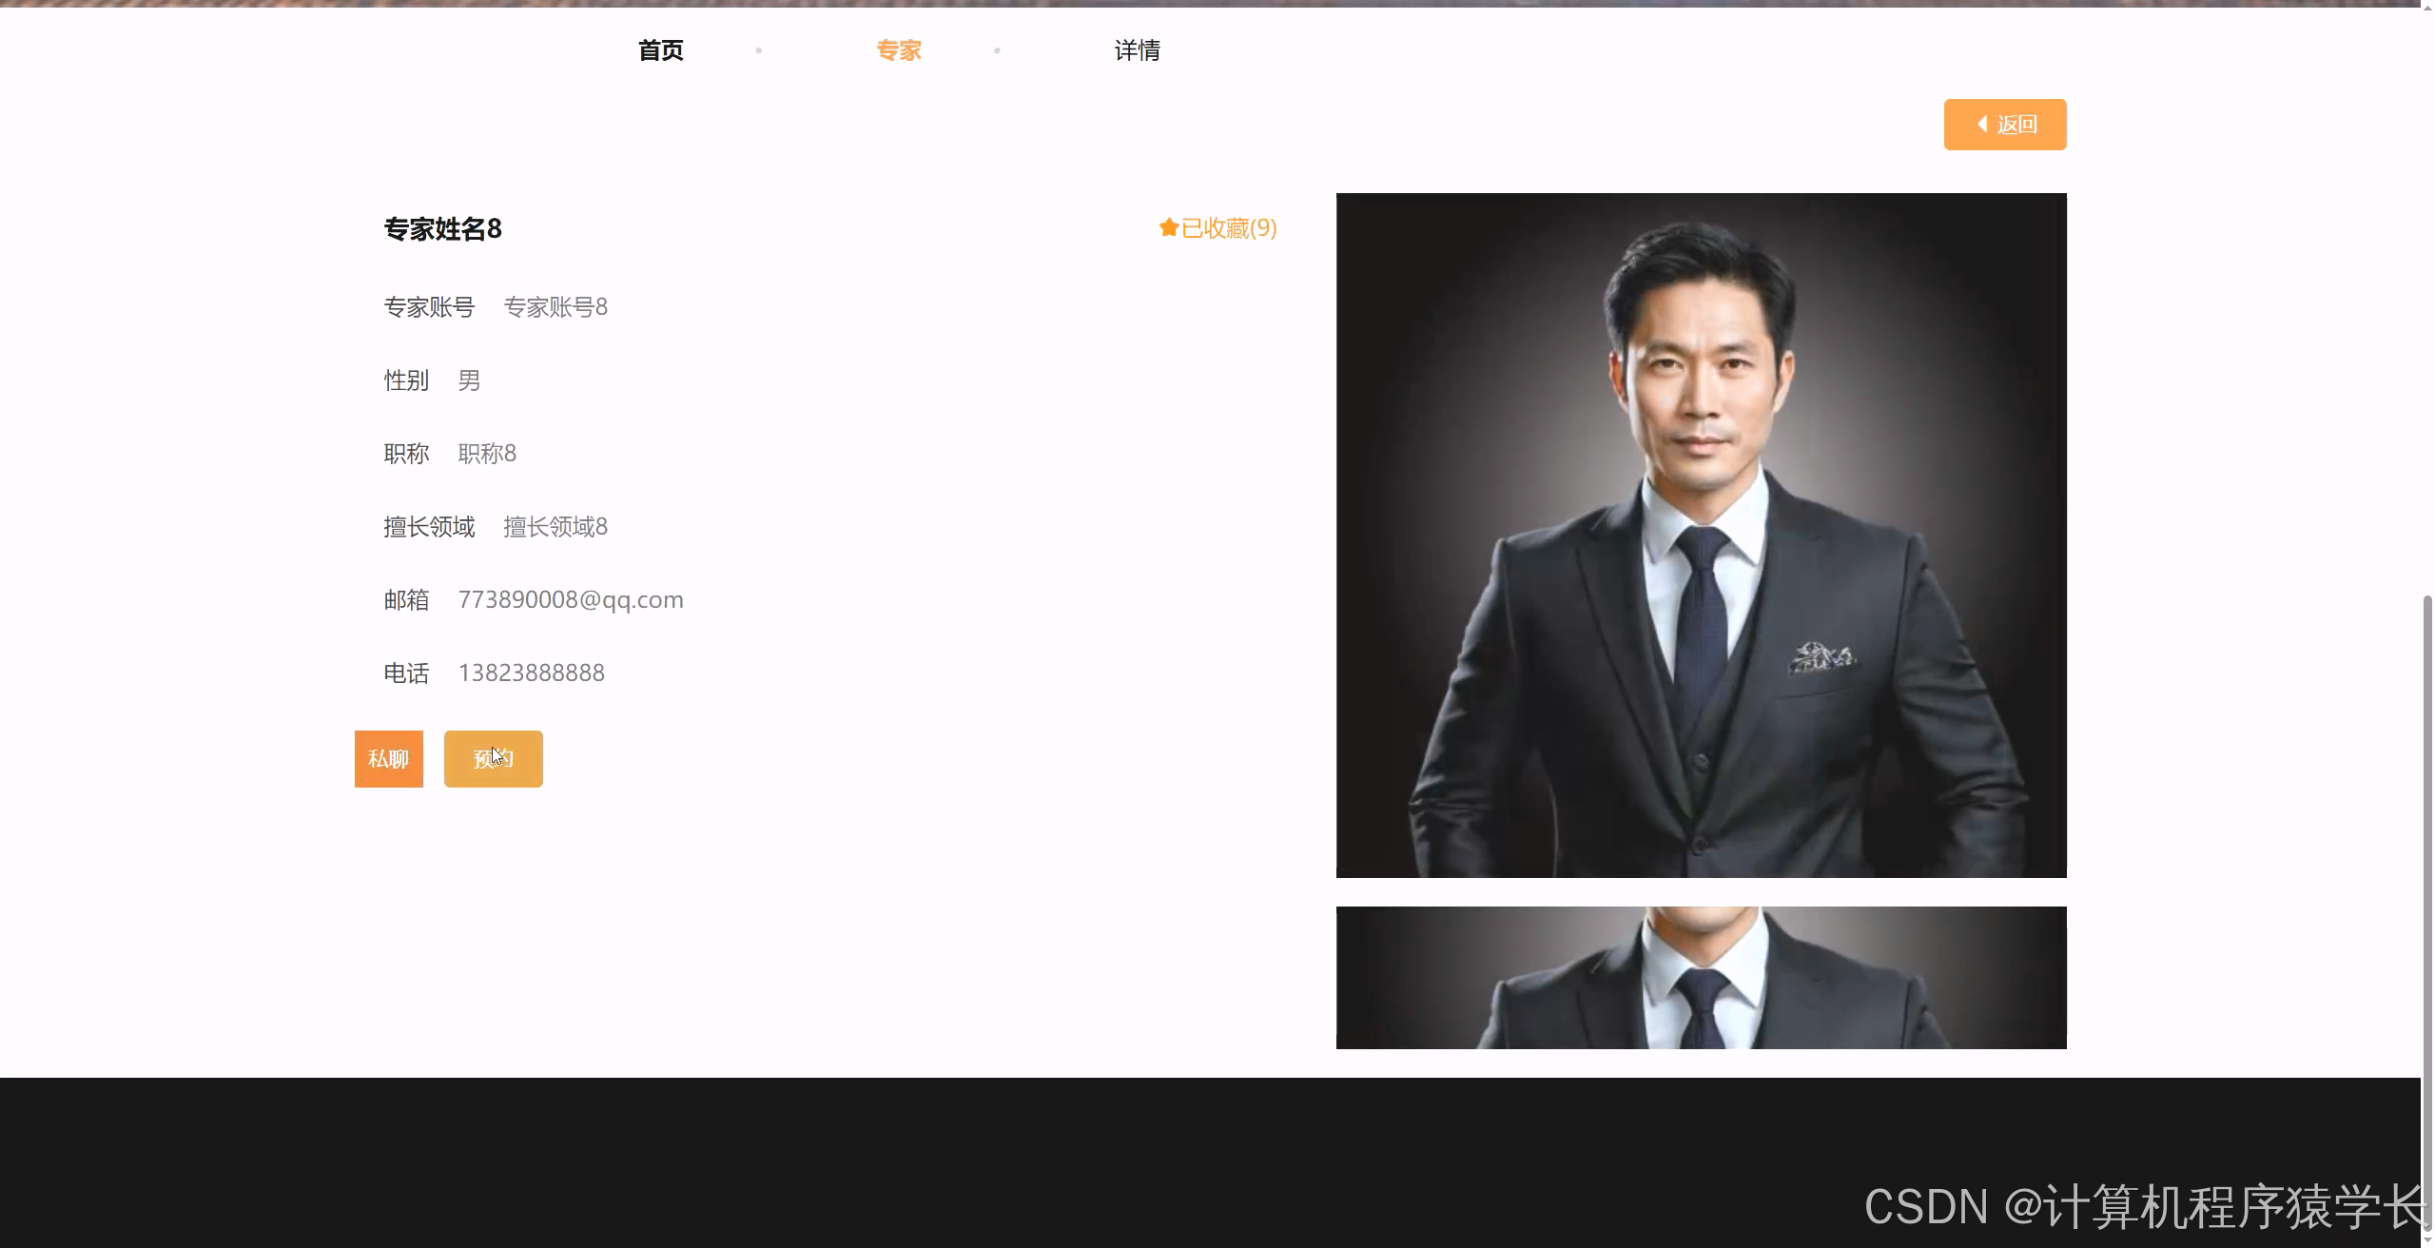Click the 职称8 field value

click(x=486, y=453)
